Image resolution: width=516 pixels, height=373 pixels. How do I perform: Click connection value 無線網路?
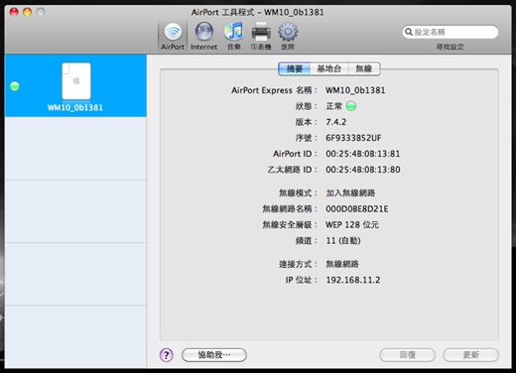pos(342,264)
